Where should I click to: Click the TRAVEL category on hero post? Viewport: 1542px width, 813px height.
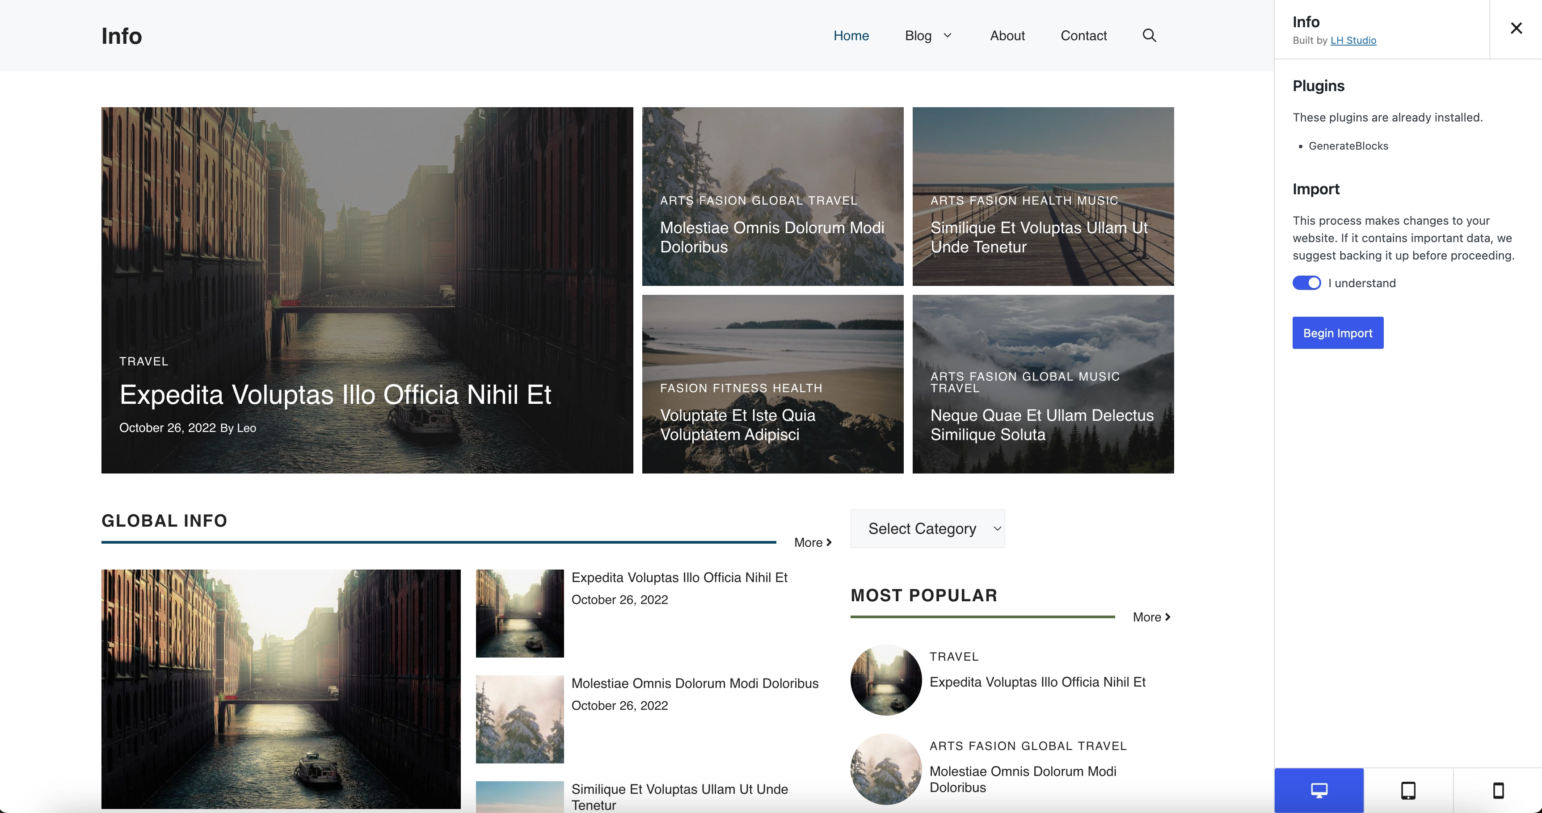click(143, 361)
